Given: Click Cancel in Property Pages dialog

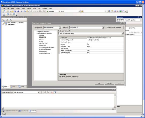Looking at the screenshot, I should pyautogui.click(x=109, y=83).
